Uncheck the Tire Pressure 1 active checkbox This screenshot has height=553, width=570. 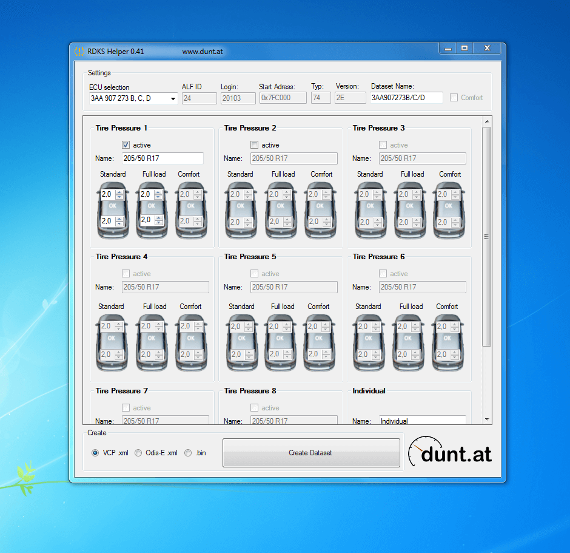click(126, 145)
